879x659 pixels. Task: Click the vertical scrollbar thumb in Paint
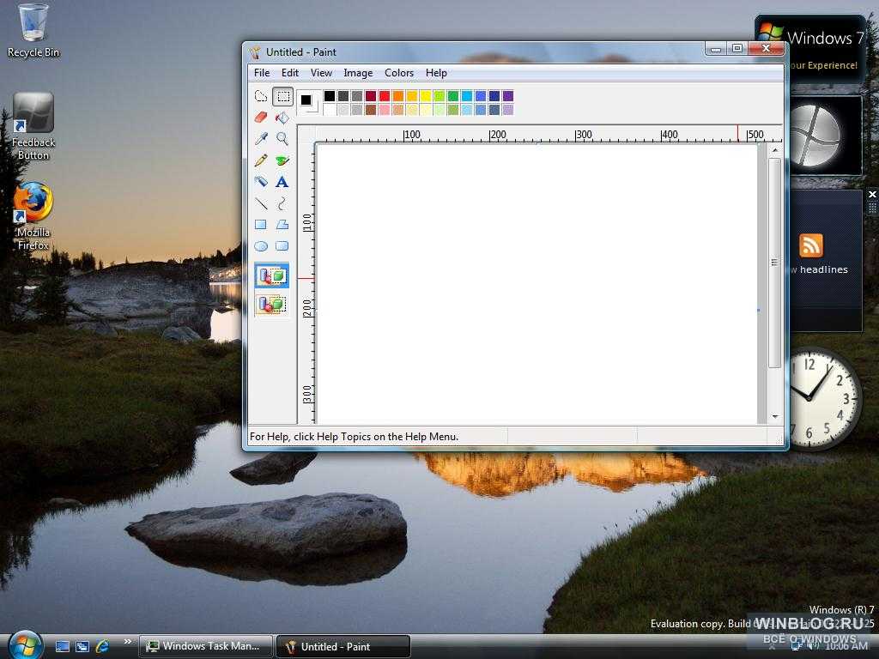coord(775,263)
